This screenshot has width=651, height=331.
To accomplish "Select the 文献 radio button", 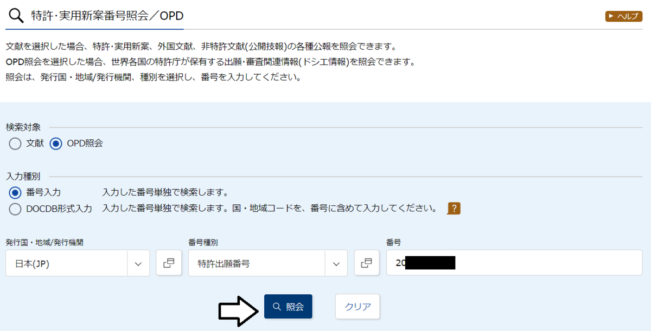I will pos(15,144).
